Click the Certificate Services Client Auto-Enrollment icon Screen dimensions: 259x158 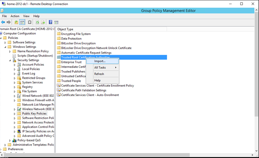(59, 95)
